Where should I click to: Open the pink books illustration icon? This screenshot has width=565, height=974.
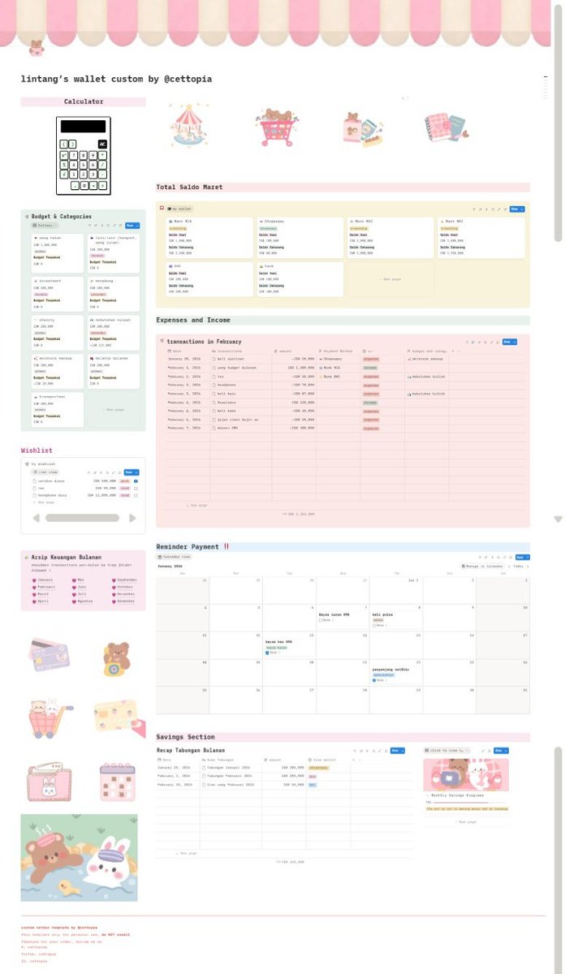[445, 128]
